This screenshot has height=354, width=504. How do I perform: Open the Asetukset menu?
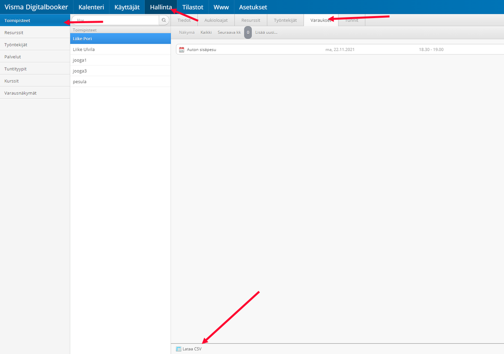253,7
